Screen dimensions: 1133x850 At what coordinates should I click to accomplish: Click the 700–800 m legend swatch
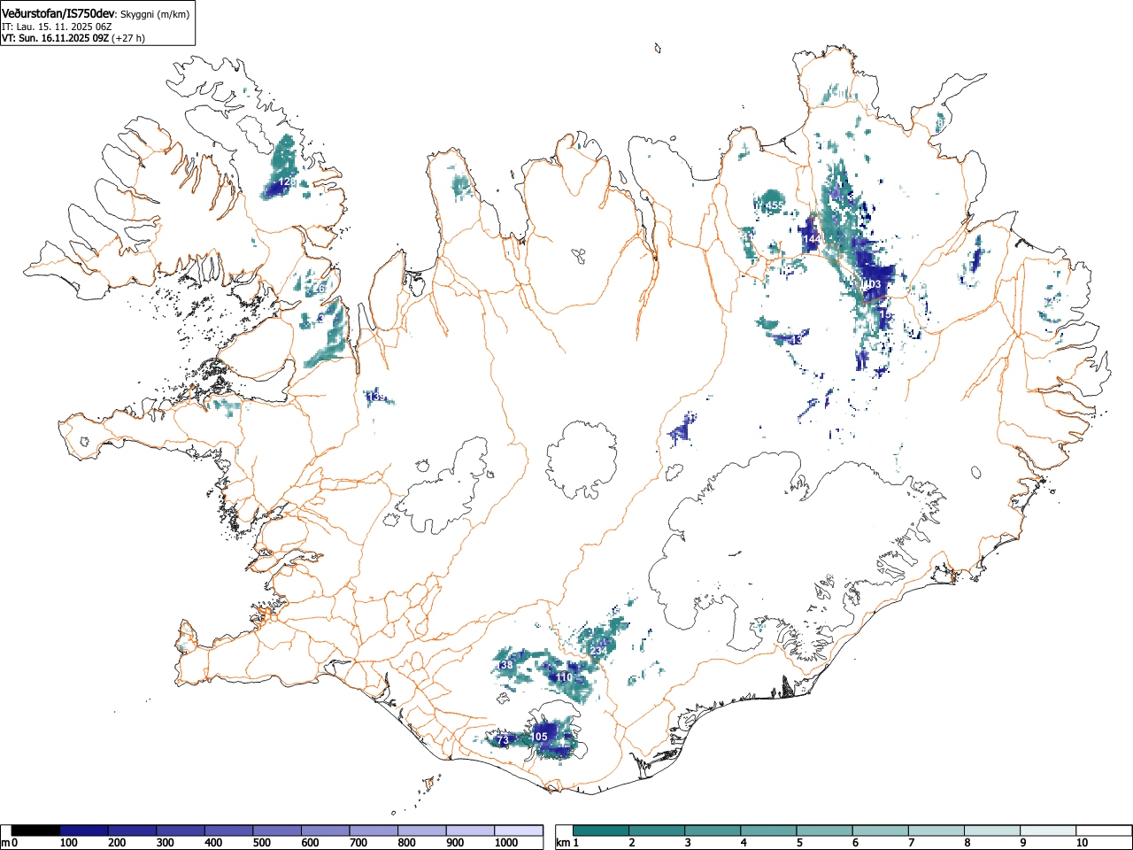tap(374, 831)
